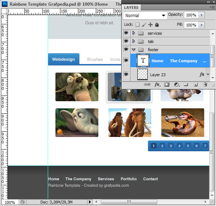Click the status bar preview icon
216x206 pixels.
click(x=22, y=202)
